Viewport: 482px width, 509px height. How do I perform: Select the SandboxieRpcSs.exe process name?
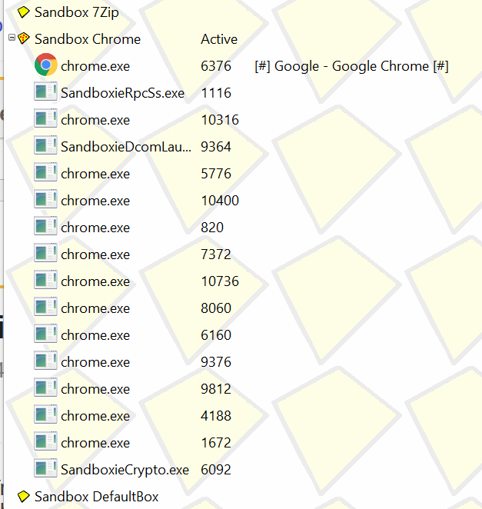(x=122, y=93)
